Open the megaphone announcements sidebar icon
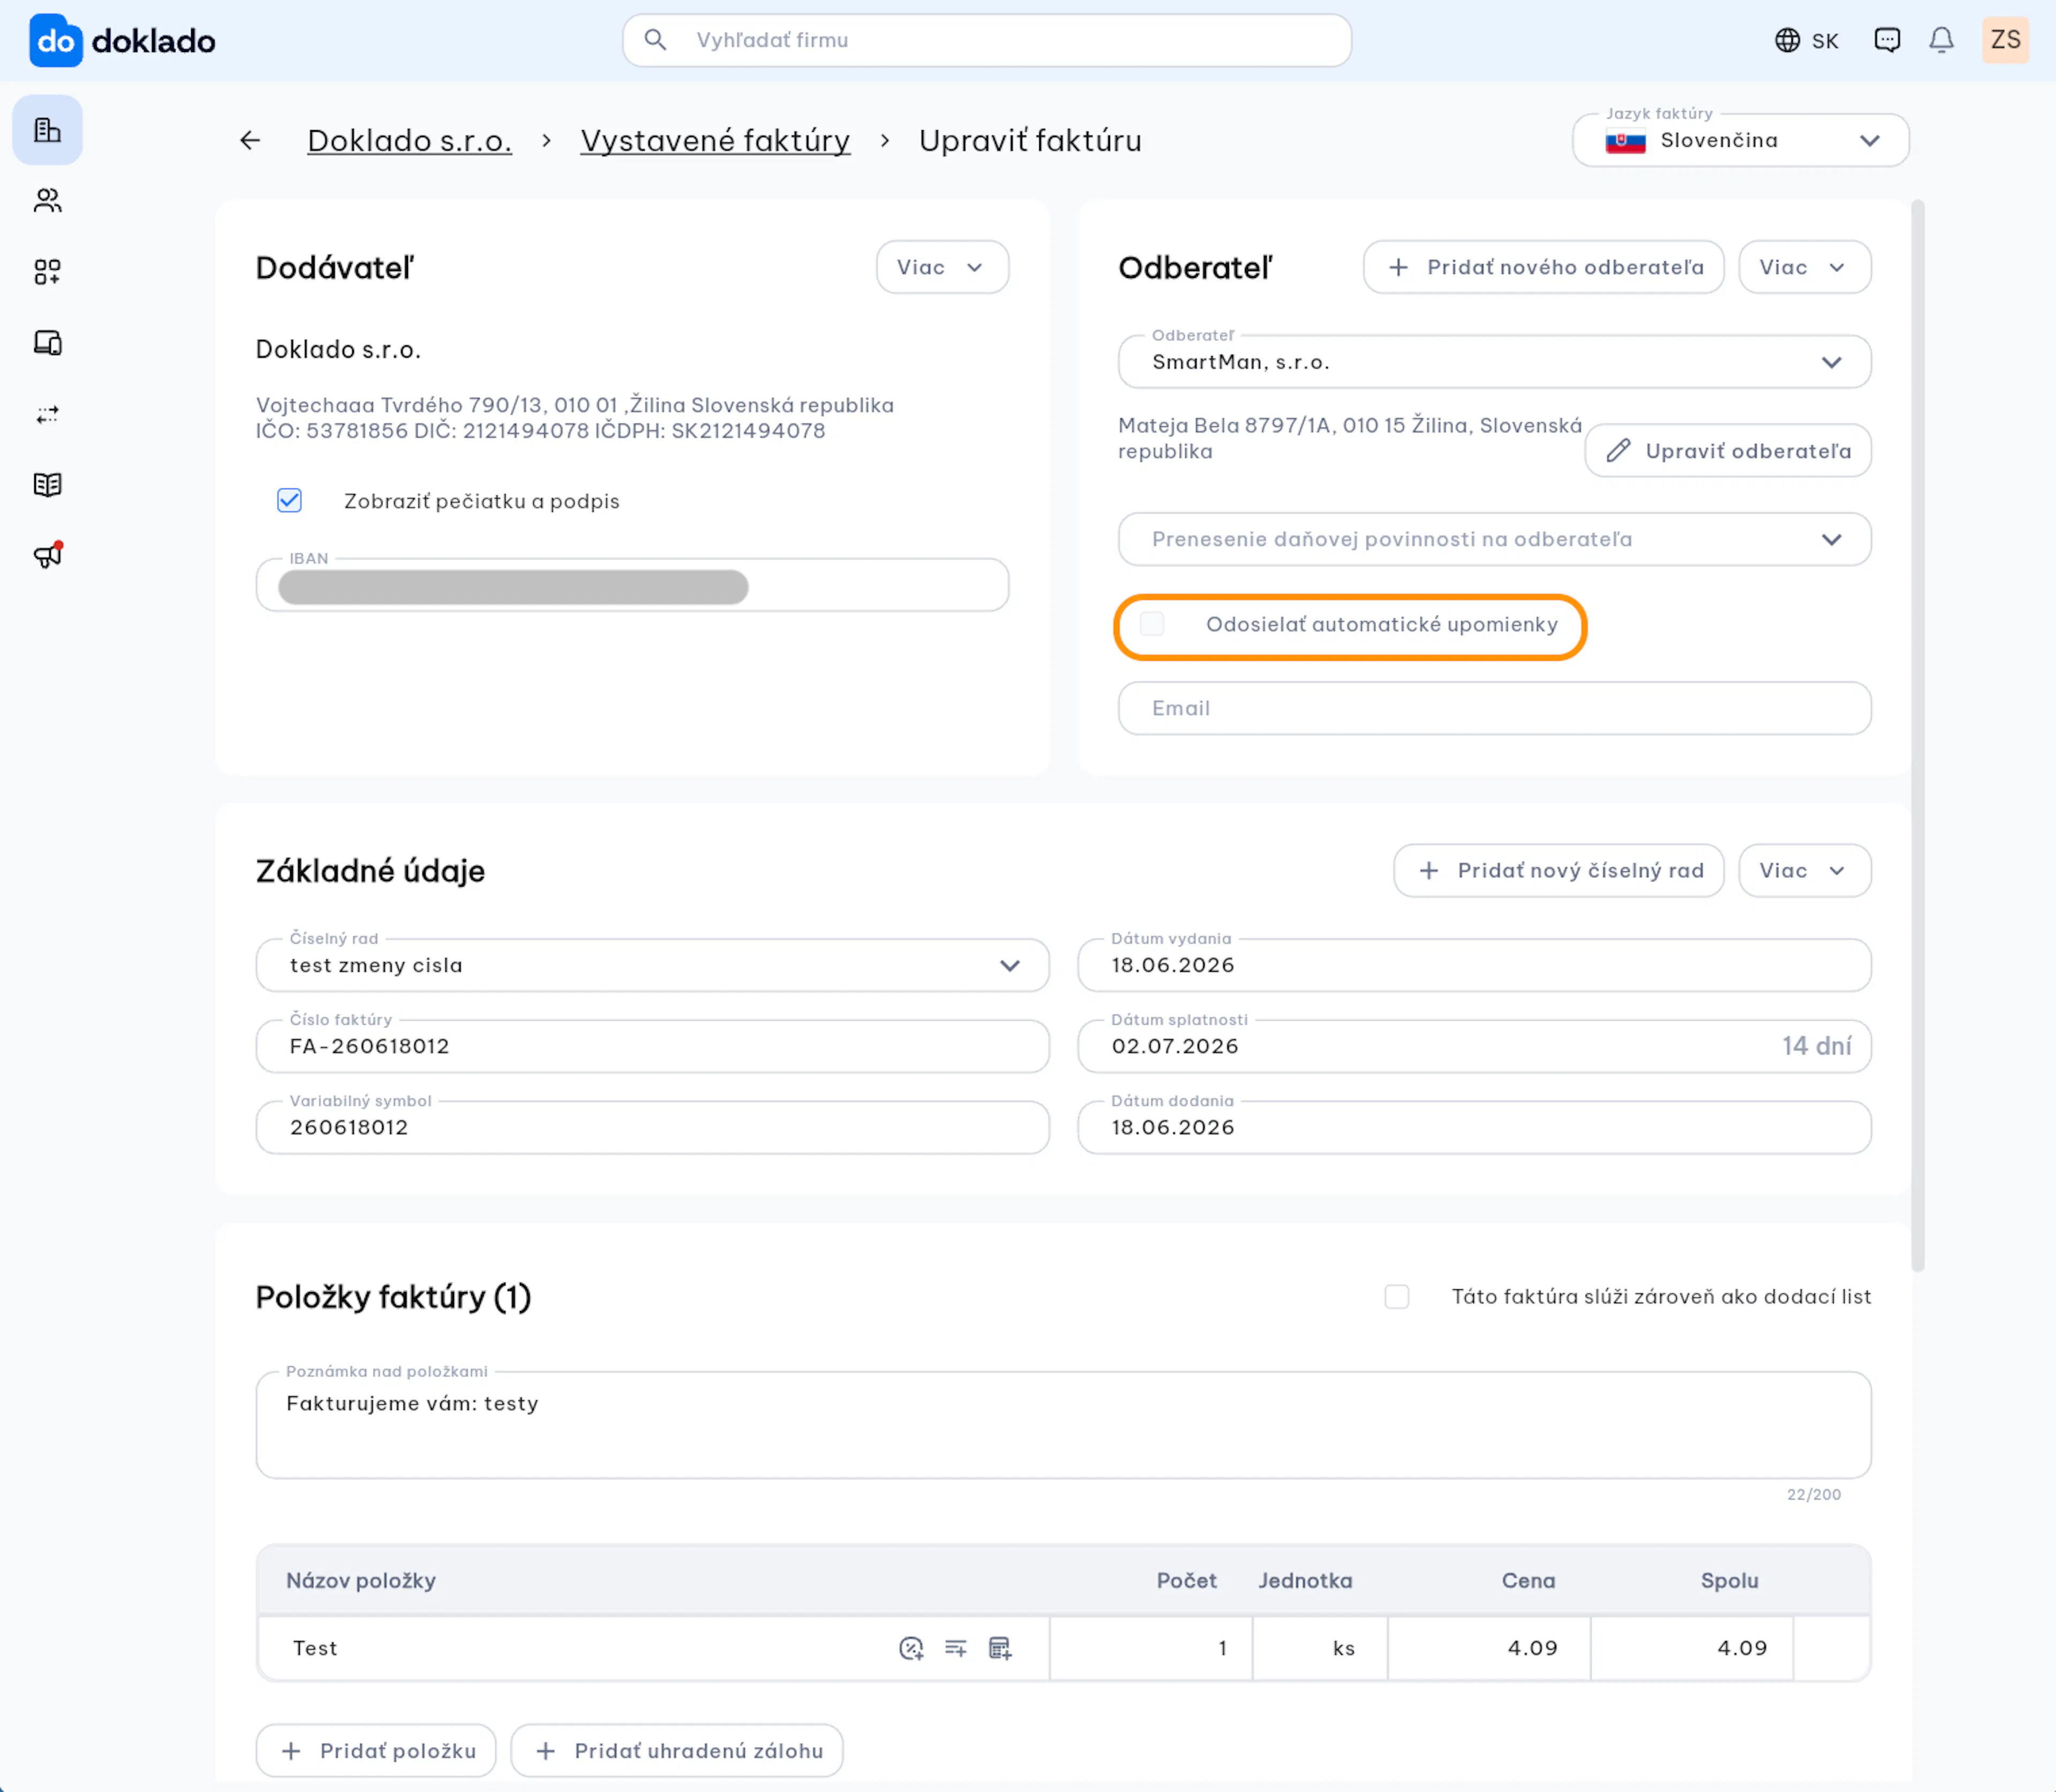 [47, 555]
